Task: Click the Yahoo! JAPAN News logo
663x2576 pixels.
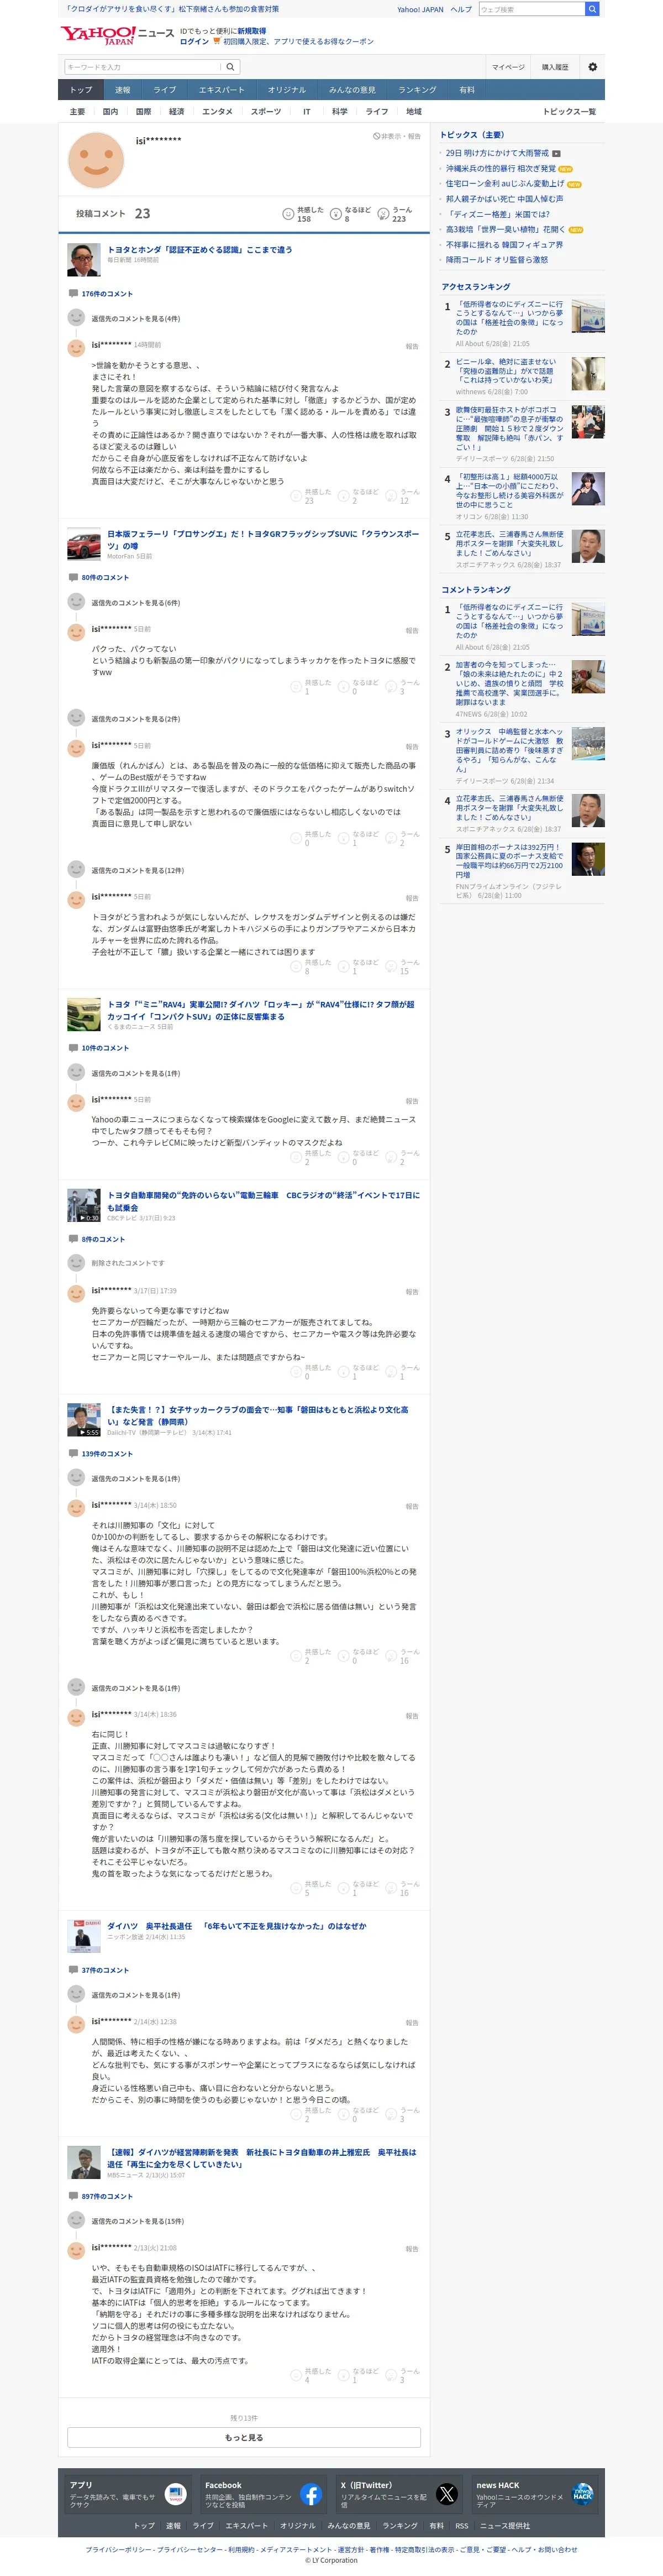Action: [117, 36]
